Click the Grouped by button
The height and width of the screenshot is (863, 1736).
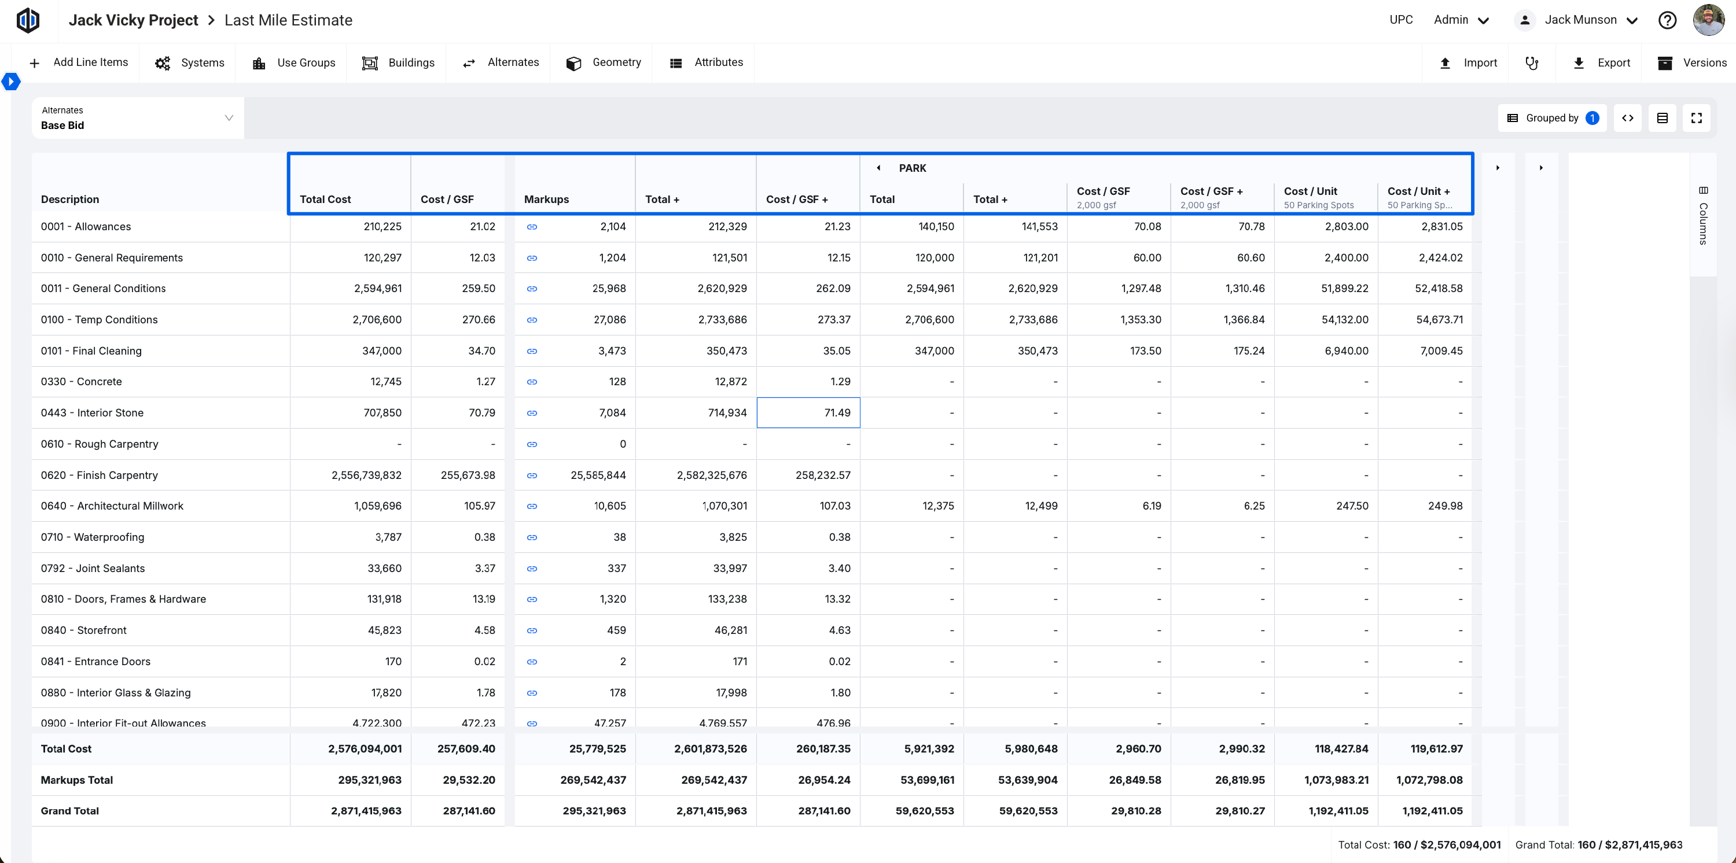pos(1552,118)
